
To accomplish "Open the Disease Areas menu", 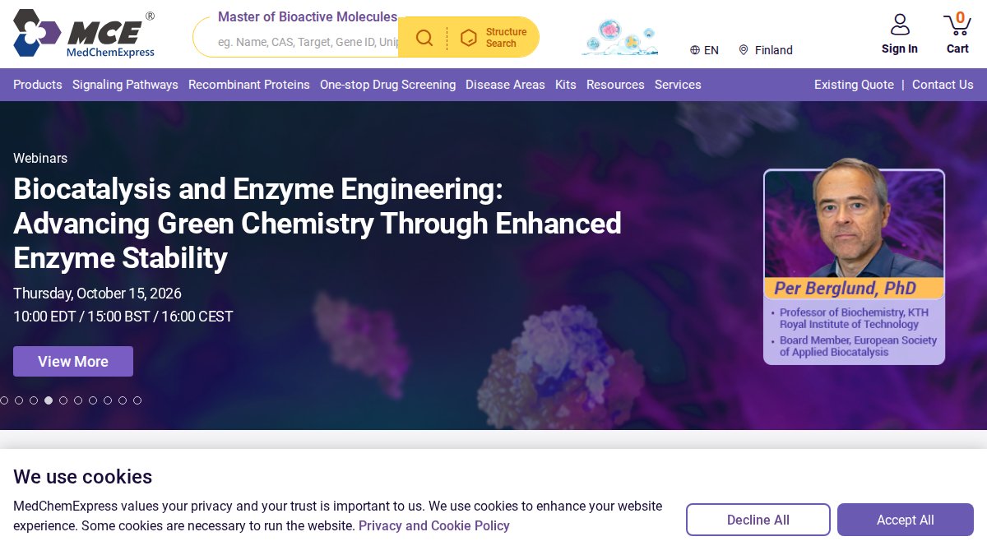I will click(505, 85).
